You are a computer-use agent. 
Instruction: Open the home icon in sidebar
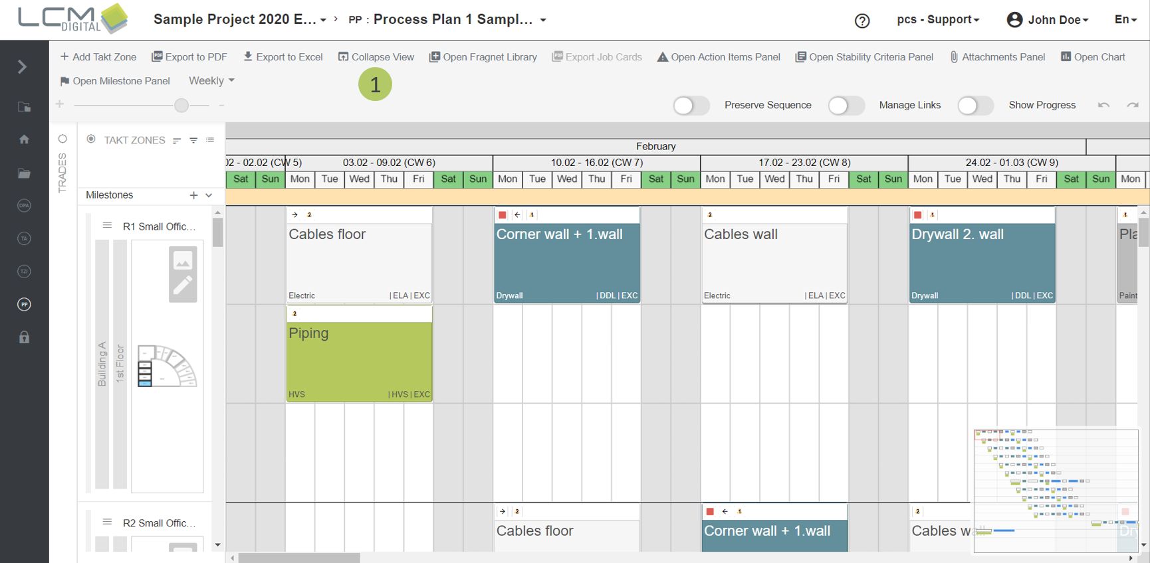(x=24, y=139)
